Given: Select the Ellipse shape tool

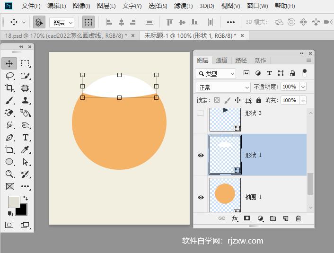Looking at the screenshot, I should click(x=9, y=162).
